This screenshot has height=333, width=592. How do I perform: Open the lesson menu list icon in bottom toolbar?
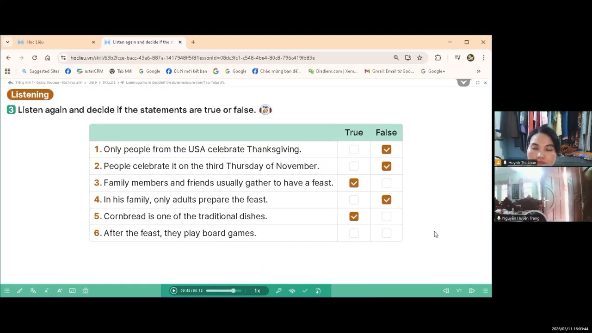tap(7, 291)
